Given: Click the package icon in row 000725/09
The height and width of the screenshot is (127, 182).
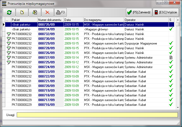Looking at the screenshot, I should click(8, 62).
